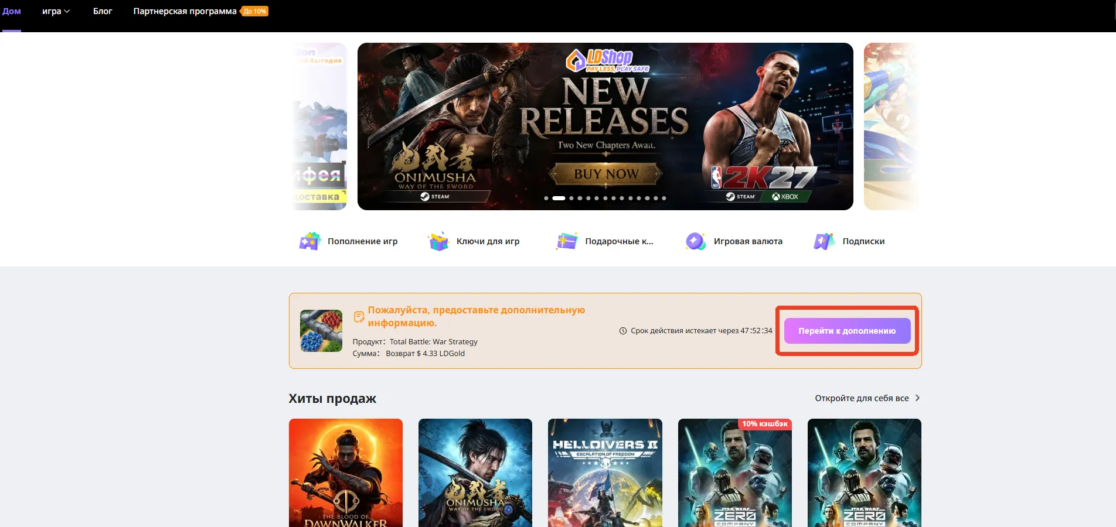Image resolution: width=1116 pixels, height=527 pixels.
Task: Click Перейти к дополнению button
Action: 847,331
